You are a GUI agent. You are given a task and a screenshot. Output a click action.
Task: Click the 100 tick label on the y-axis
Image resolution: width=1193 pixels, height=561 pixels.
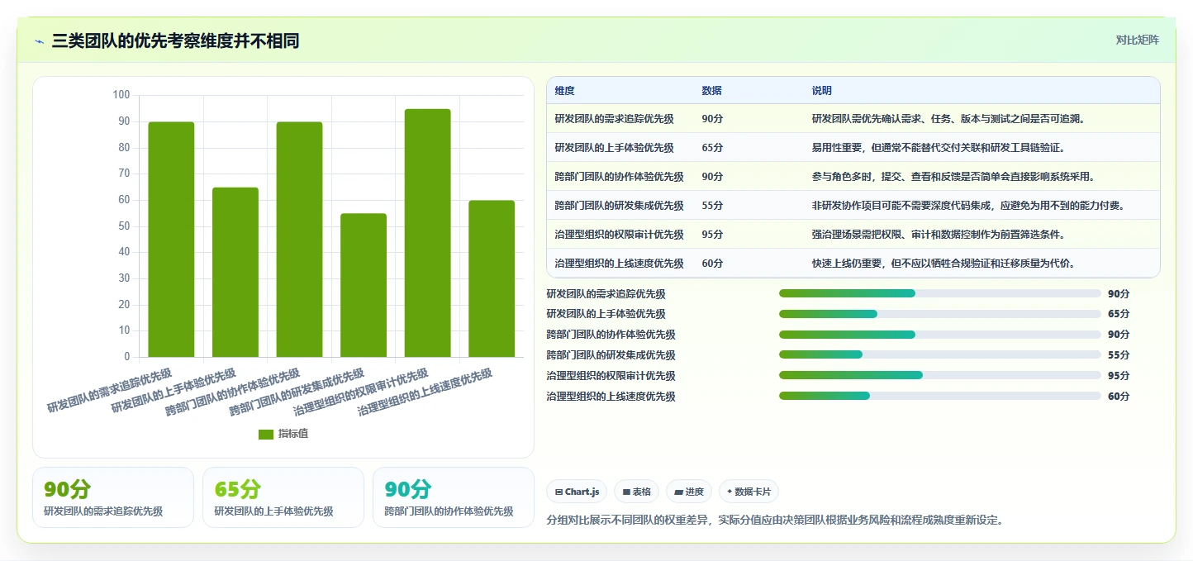coord(121,95)
